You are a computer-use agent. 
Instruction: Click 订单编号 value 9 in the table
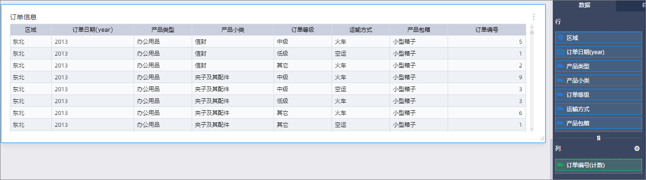[520, 77]
